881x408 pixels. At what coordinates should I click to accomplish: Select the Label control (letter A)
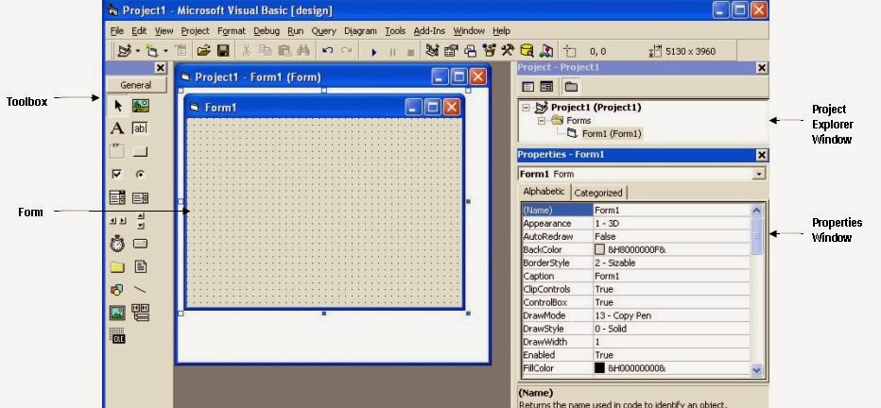click(x=117, y=128)
